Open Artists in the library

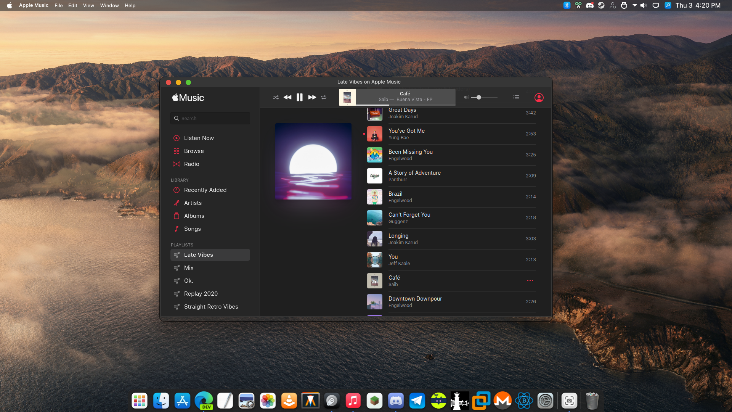[210, 203]
